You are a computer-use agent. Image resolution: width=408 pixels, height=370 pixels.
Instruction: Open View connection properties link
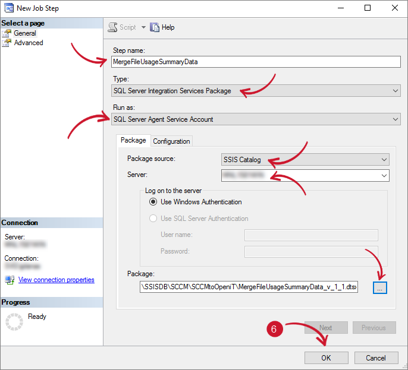57,280
